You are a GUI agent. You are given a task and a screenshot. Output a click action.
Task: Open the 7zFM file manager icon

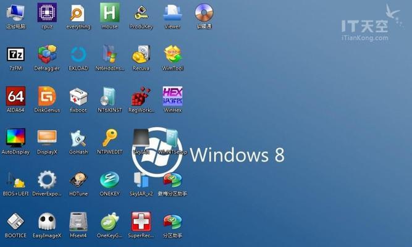tap(15, 54)
